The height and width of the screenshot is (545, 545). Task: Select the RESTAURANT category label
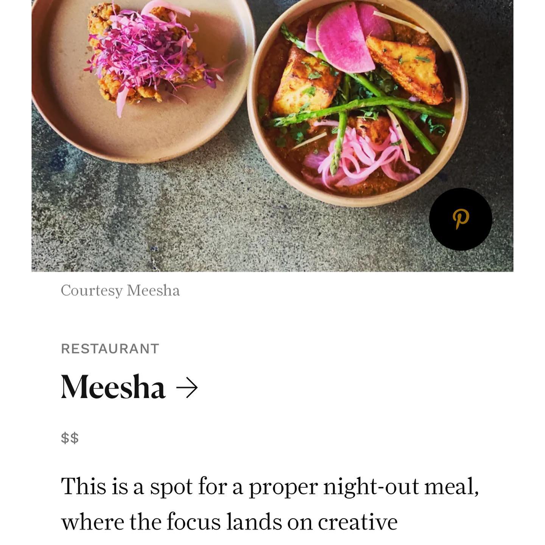click(x=110, y=348)
